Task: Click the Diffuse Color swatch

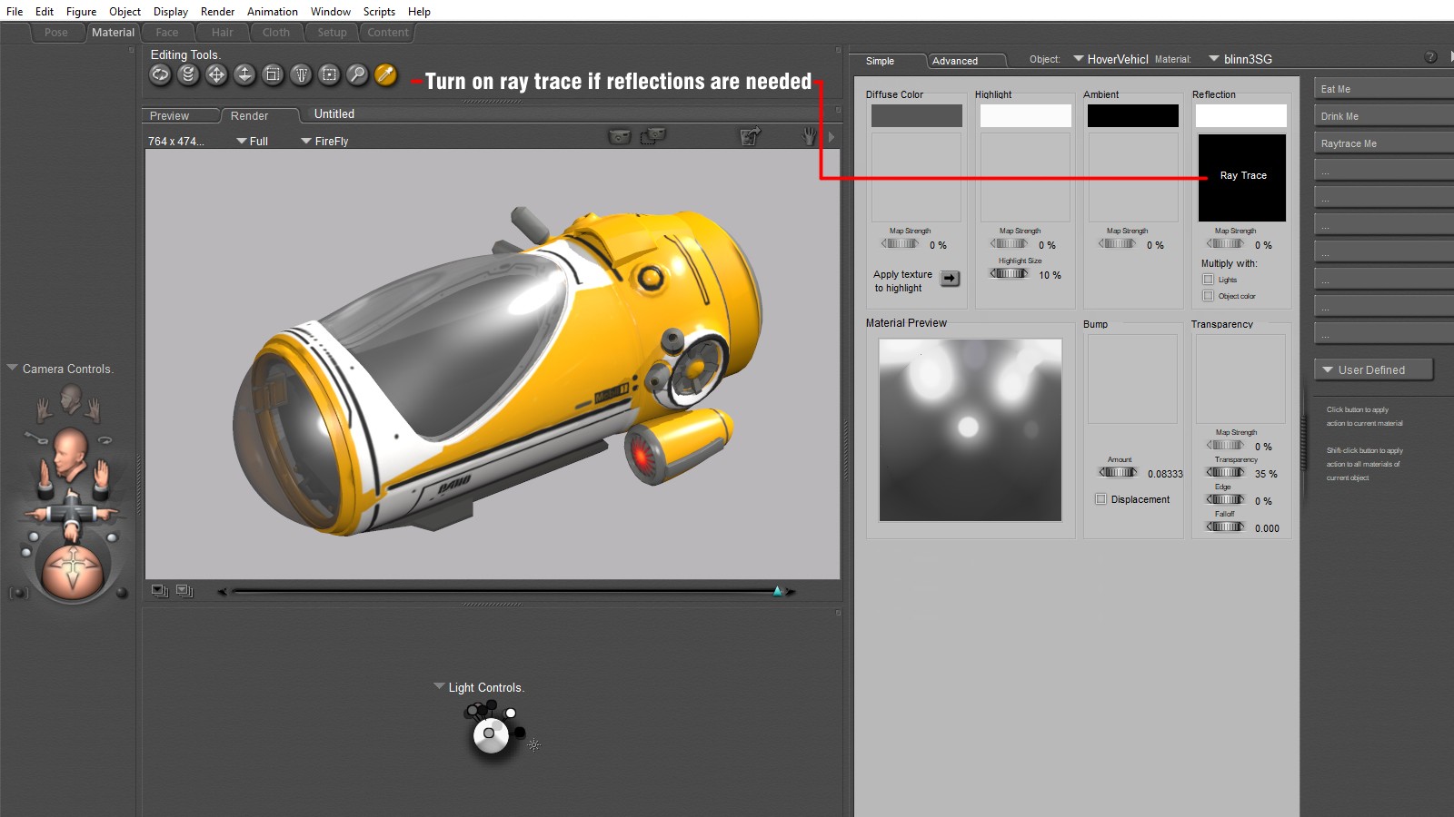Action: (917, 115)
